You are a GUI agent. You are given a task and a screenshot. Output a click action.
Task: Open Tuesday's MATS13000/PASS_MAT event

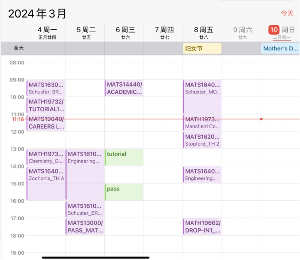click(85, 227)
